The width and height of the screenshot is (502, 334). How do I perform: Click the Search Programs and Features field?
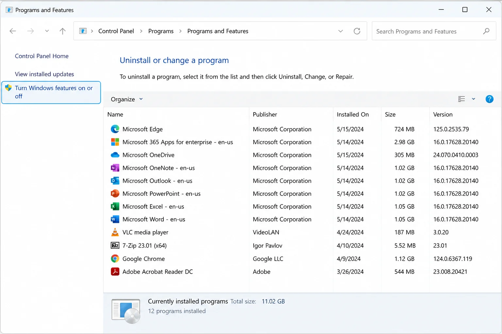click(x=434, y=31)
